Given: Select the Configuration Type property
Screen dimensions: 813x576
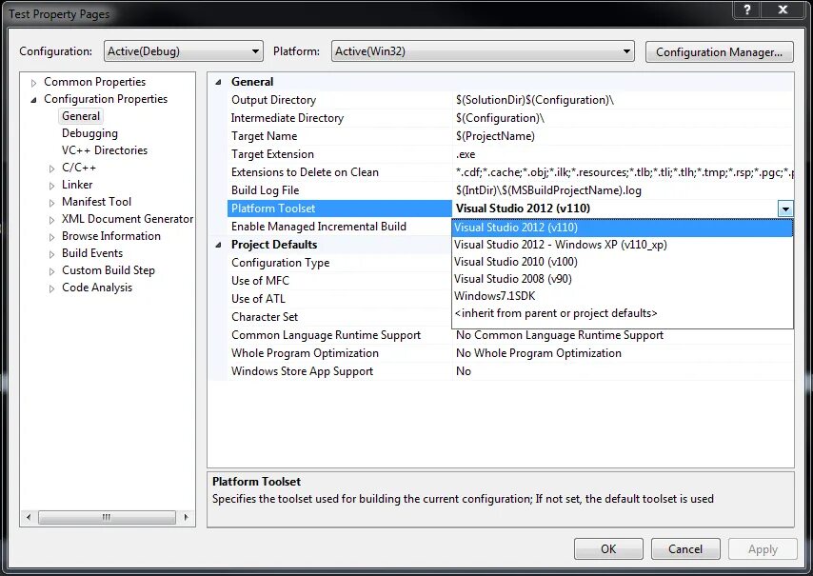Looking at the screenshot, I should pyautogui.click(x=340, y=263).
